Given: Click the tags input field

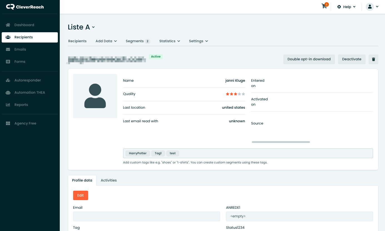Looking at the screenshot, I should (275, 153).
